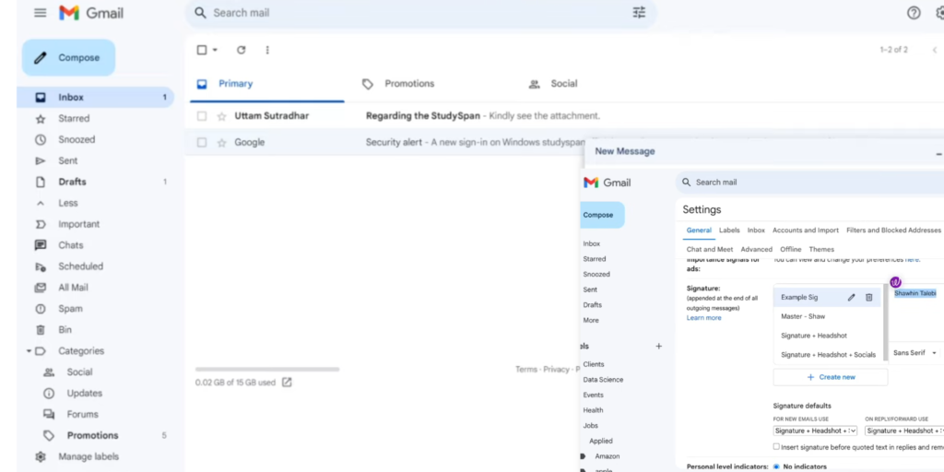This screenshot has height=472, width=944.
Task: Collapse the Categories section in the sidebar
Action: (29, 351)
